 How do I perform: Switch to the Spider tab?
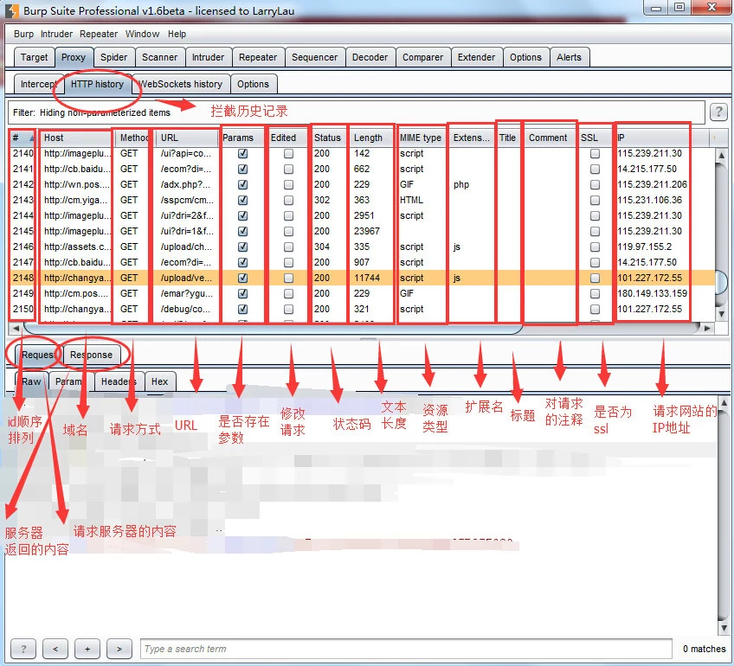pyautogui.click(x=113, y=57)
